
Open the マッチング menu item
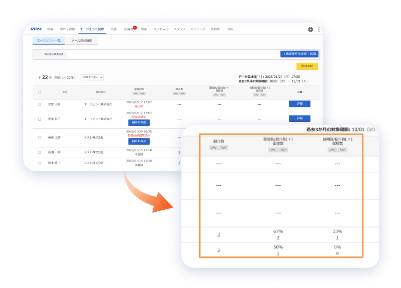pyautogui.click(x=198, y=29)
